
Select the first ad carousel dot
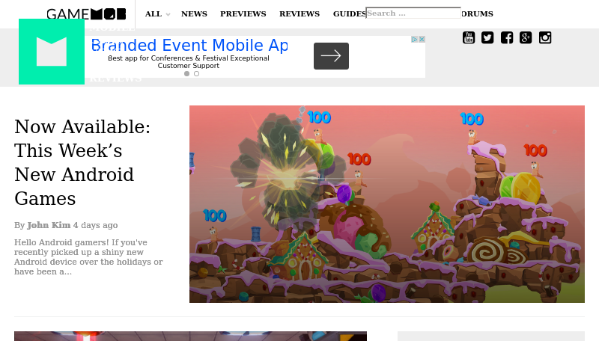[x=186, y=73]
